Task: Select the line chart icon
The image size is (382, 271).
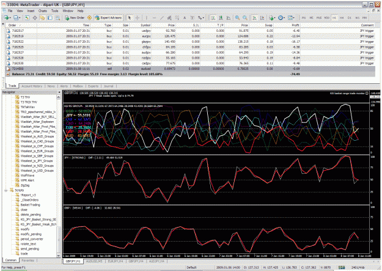Action: coord(229,18)
